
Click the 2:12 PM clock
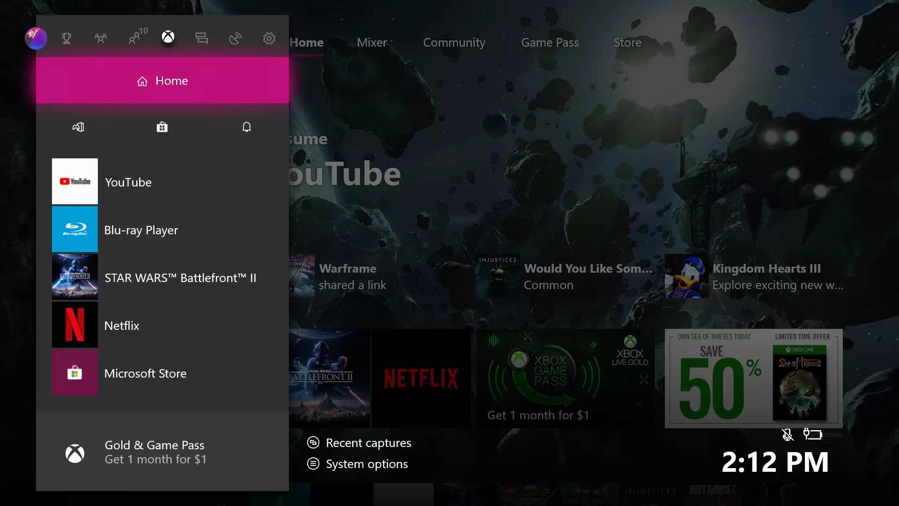tap(775, 462)
